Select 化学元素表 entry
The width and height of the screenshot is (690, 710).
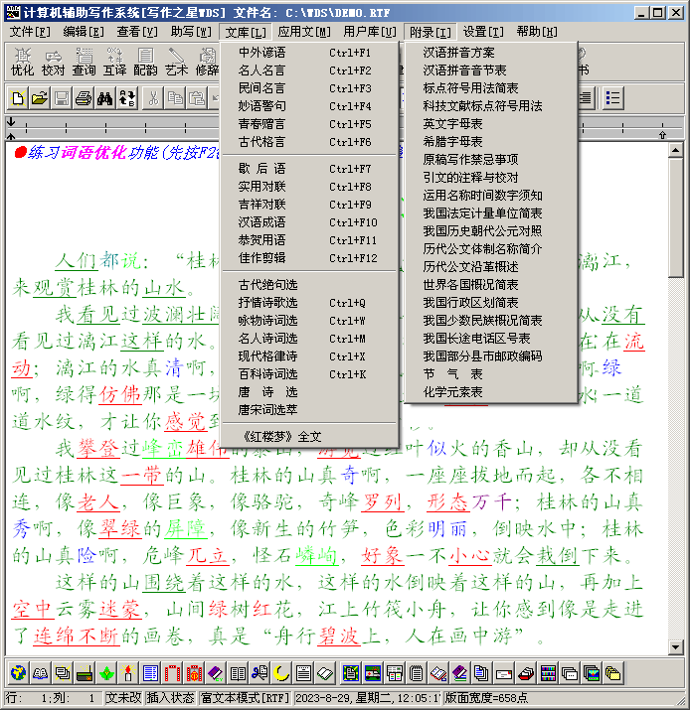click(x=491, y=391)
